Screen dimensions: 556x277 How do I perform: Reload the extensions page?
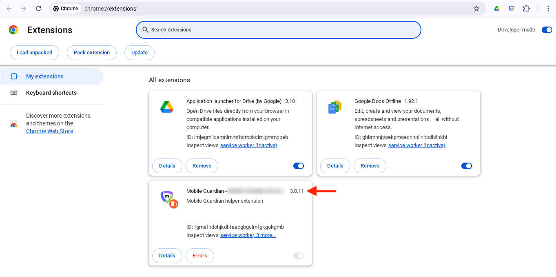[38, 9]
